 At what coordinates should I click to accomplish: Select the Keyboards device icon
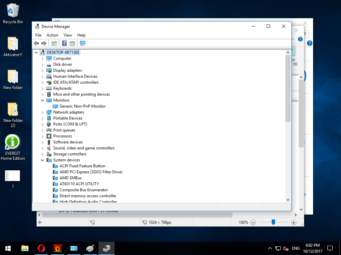click(49, 88)
